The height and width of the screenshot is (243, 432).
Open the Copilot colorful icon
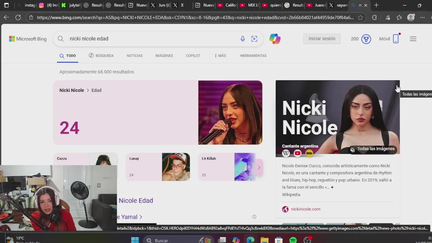tap(275, 39)
